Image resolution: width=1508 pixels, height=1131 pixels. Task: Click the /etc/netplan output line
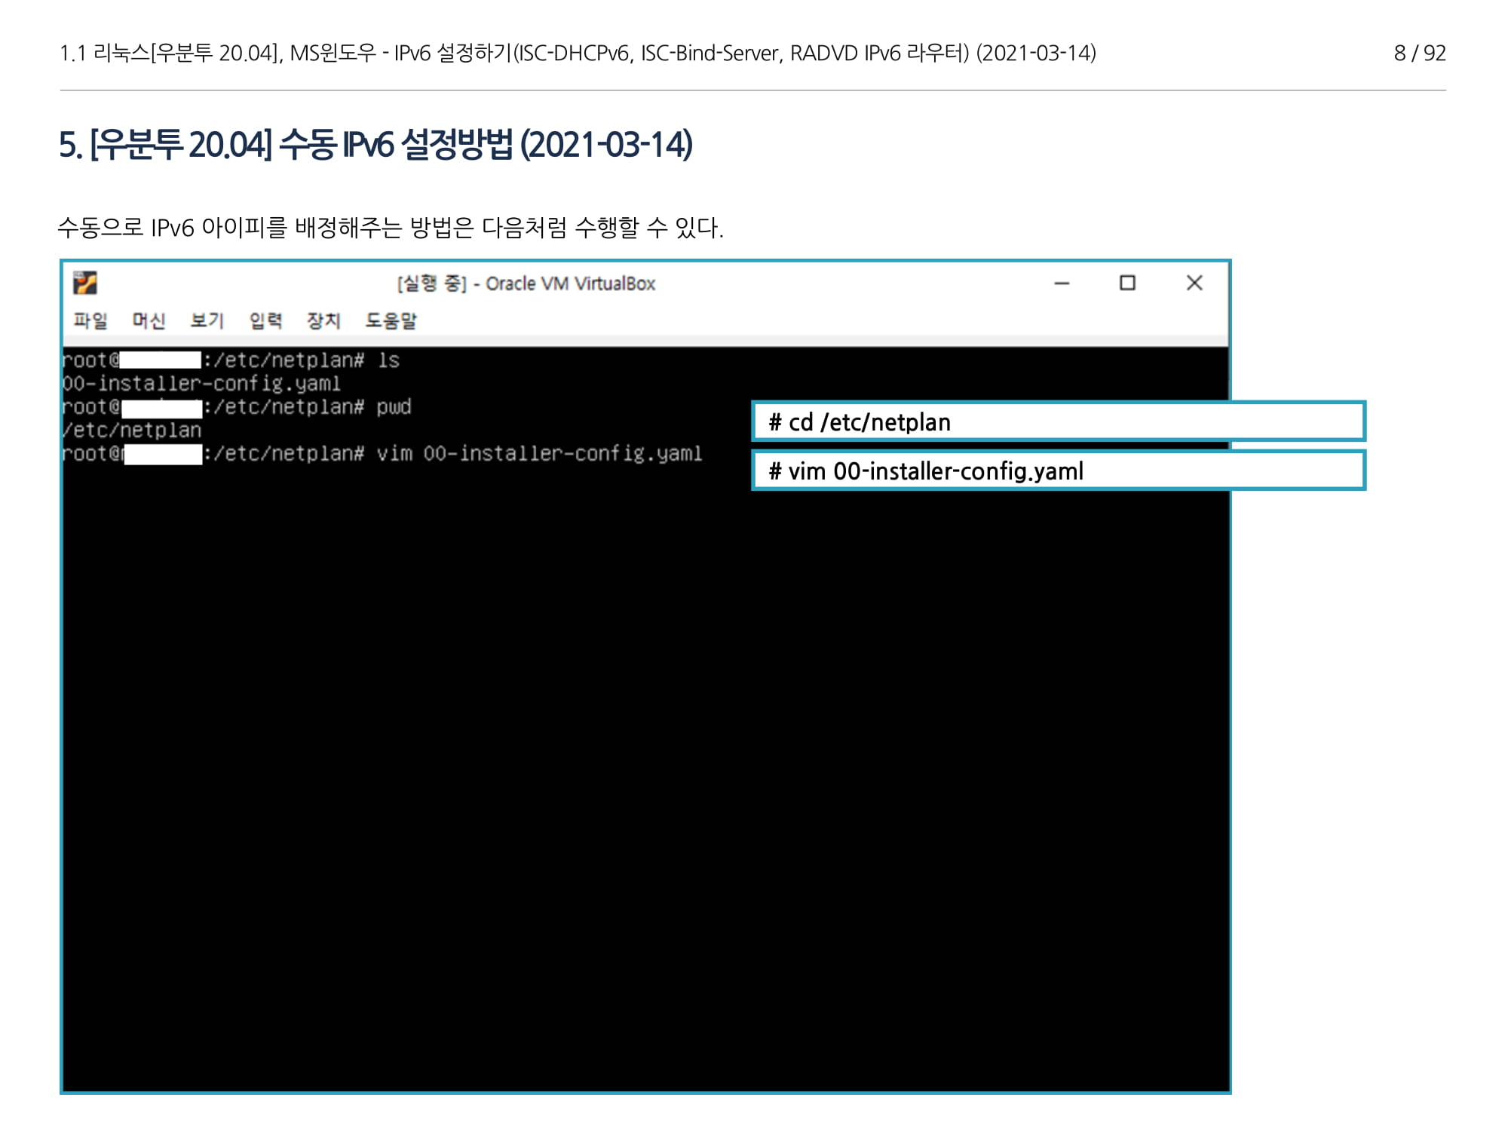[x=132, y=431]
